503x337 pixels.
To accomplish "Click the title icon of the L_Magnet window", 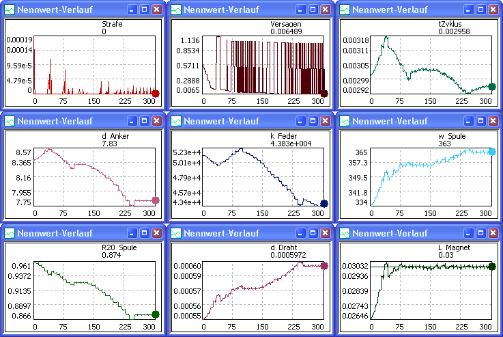I will (345, 233).
